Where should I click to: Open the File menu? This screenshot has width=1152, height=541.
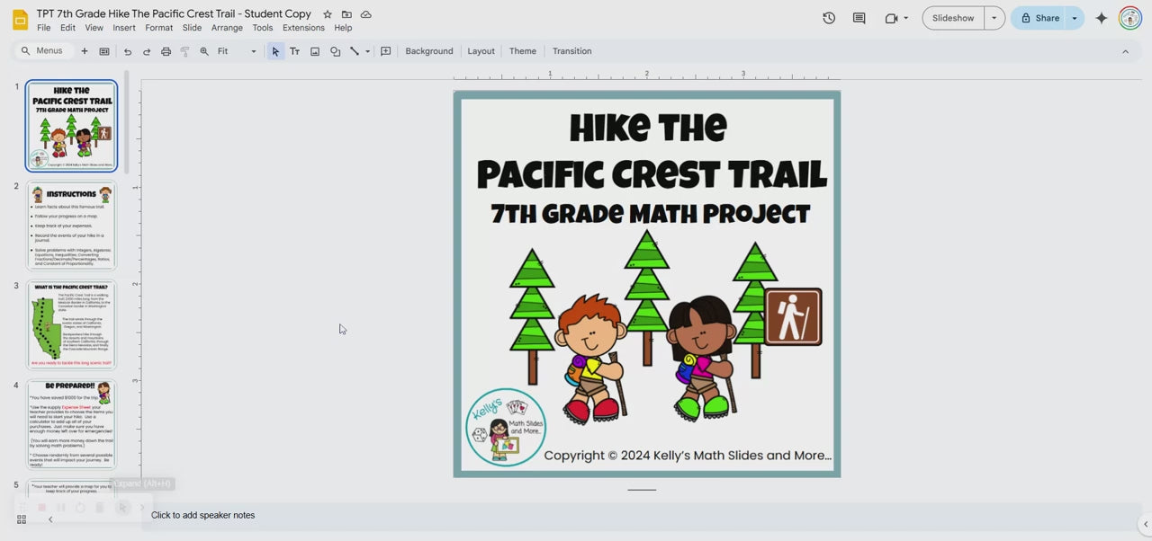coord(43,28)
